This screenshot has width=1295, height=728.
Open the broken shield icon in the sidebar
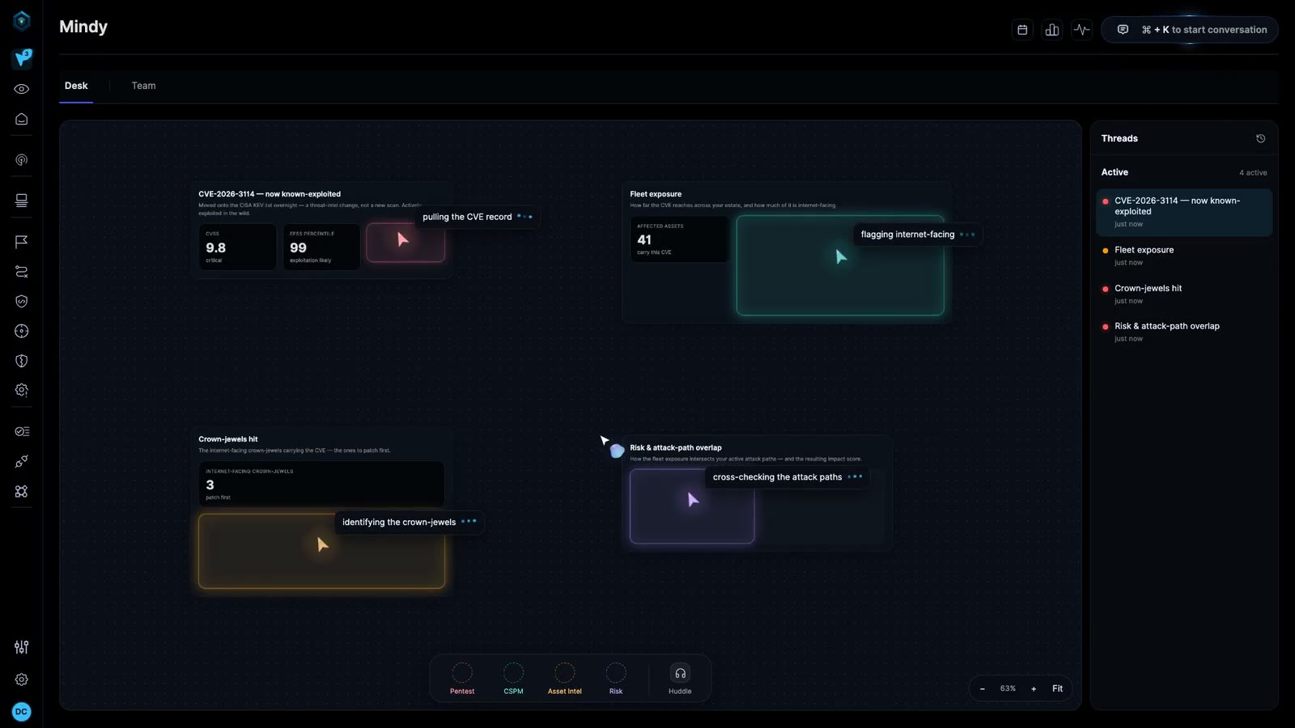coord(22,361)
